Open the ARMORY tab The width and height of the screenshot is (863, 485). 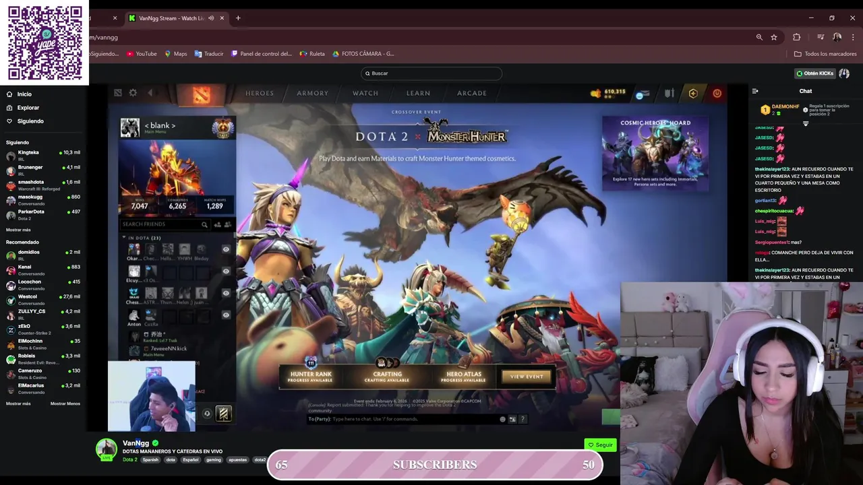(313, 93)
